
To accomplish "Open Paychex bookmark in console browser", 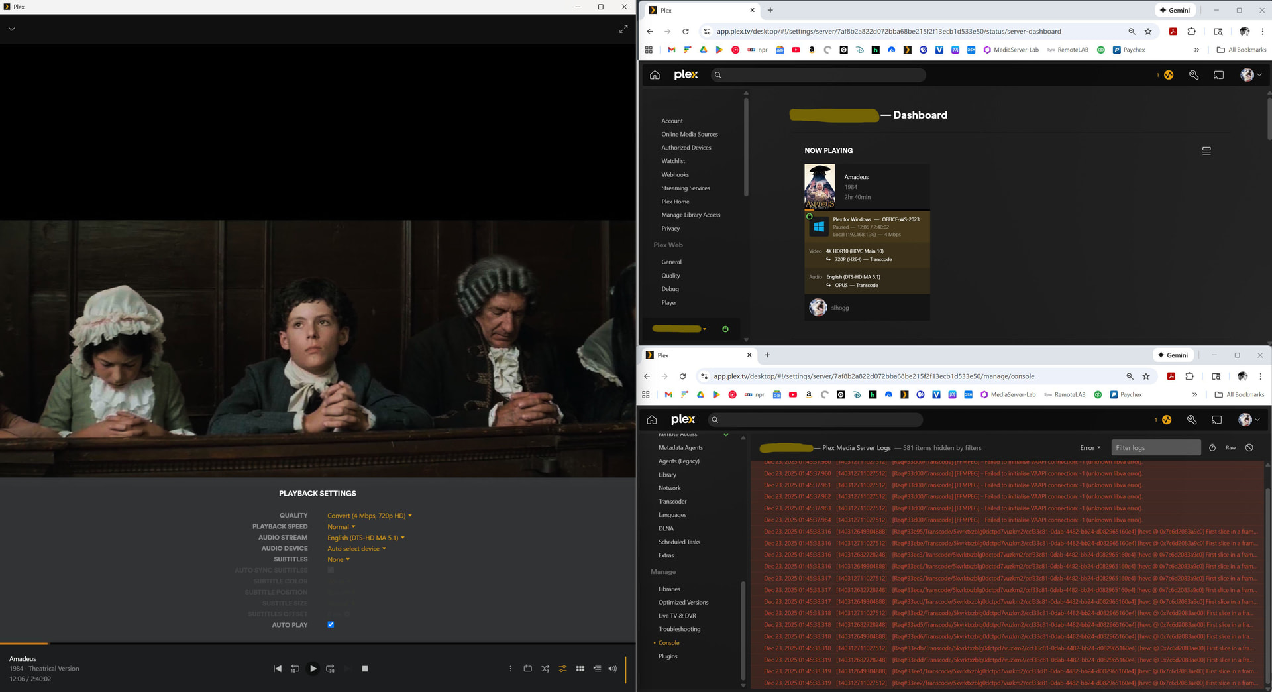I will point(1126,395).
